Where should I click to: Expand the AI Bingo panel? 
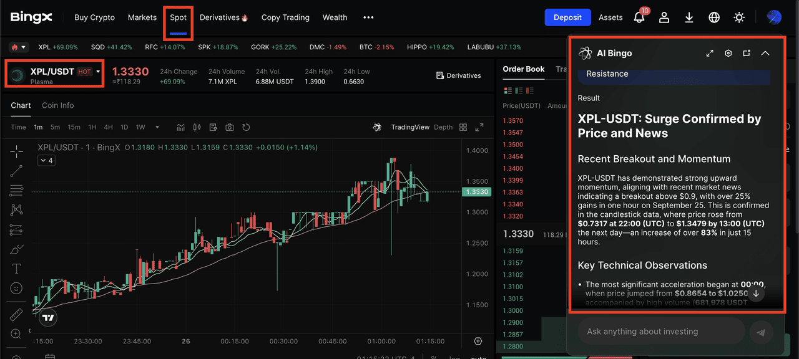point(710,53)
